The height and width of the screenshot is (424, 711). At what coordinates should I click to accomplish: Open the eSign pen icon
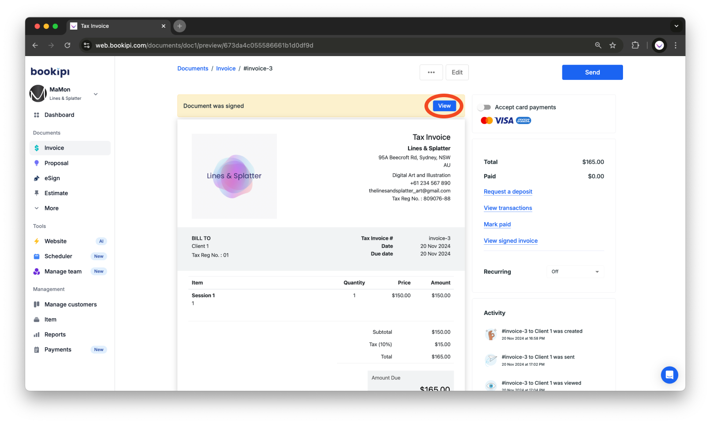pos(37,178)
